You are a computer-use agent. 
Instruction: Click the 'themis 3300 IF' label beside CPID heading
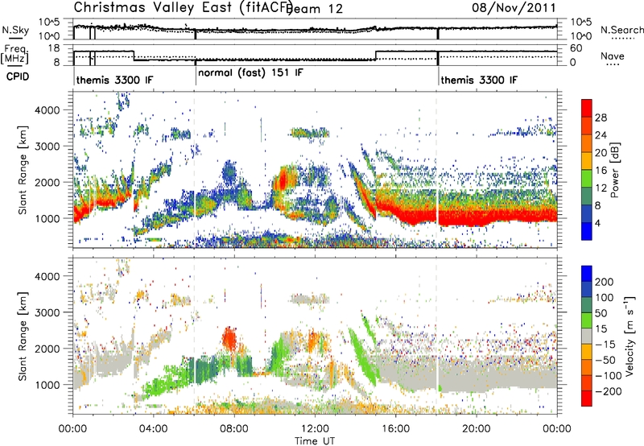[x=114, y=80]
